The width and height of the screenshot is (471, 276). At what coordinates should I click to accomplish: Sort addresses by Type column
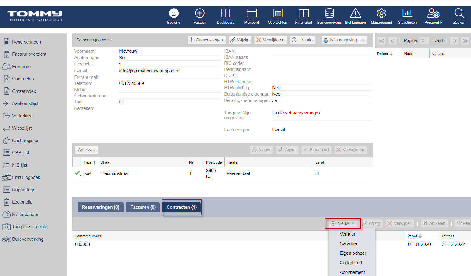(x=89, y=162)
